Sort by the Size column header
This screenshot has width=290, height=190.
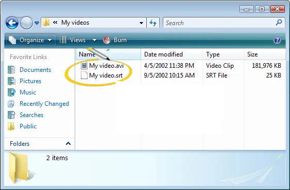tap(265, 54)
